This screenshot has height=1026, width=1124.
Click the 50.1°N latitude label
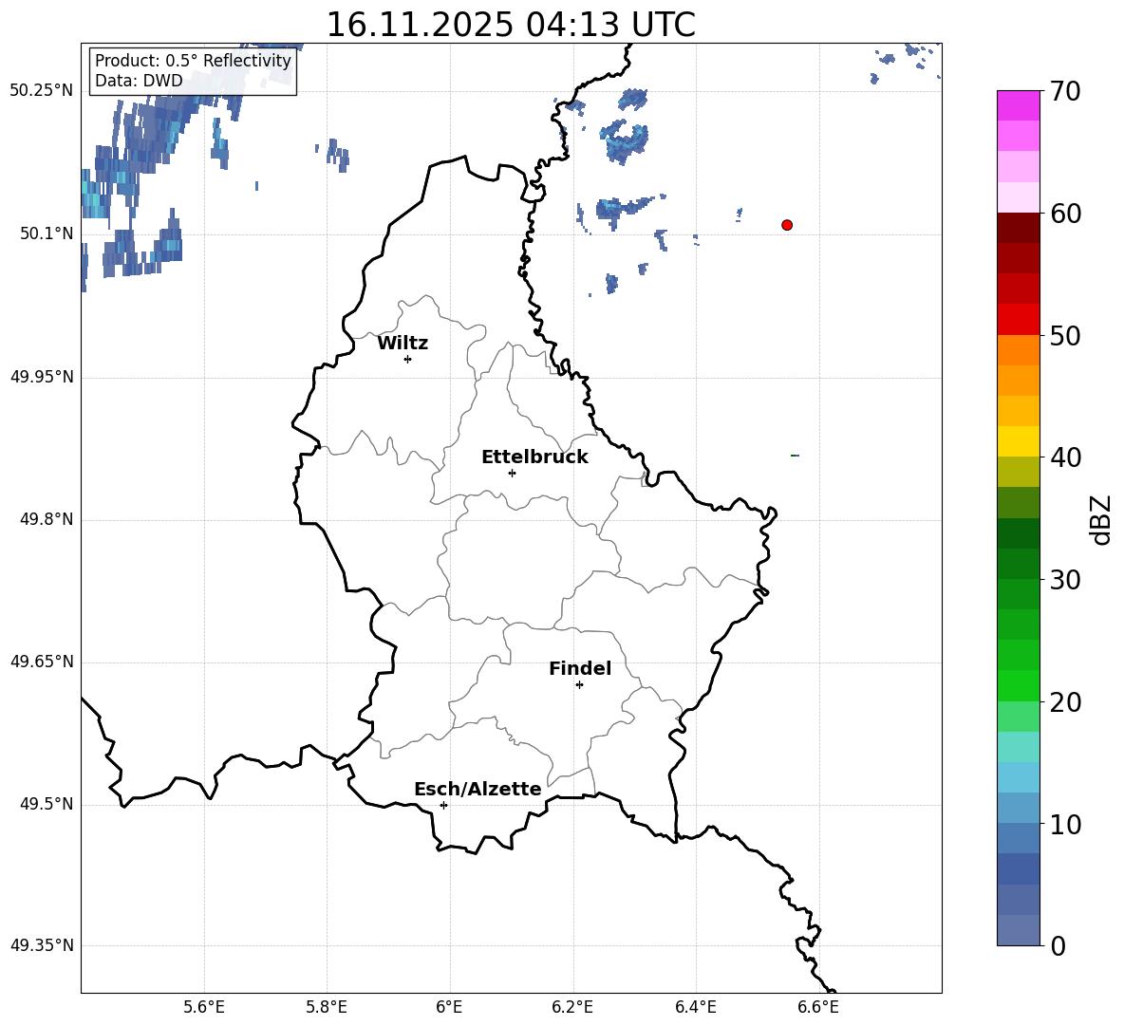coord(46,233)
